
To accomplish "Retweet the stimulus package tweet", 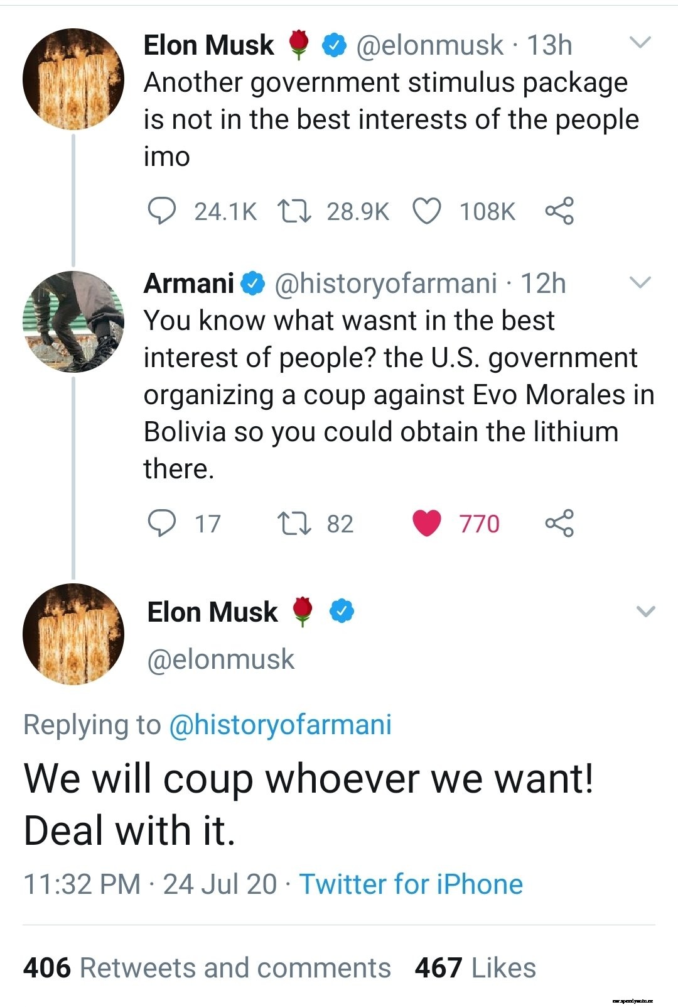I will pyautogui.click(x=294, y=211).
